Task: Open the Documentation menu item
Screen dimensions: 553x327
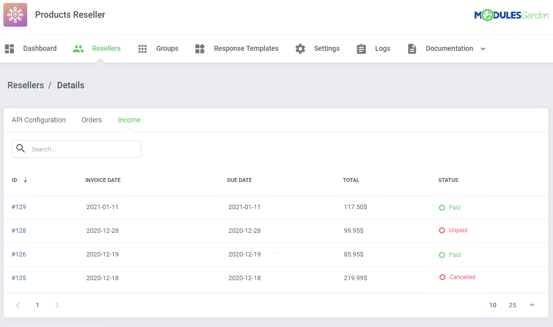Action: click(x=449, y=48)
